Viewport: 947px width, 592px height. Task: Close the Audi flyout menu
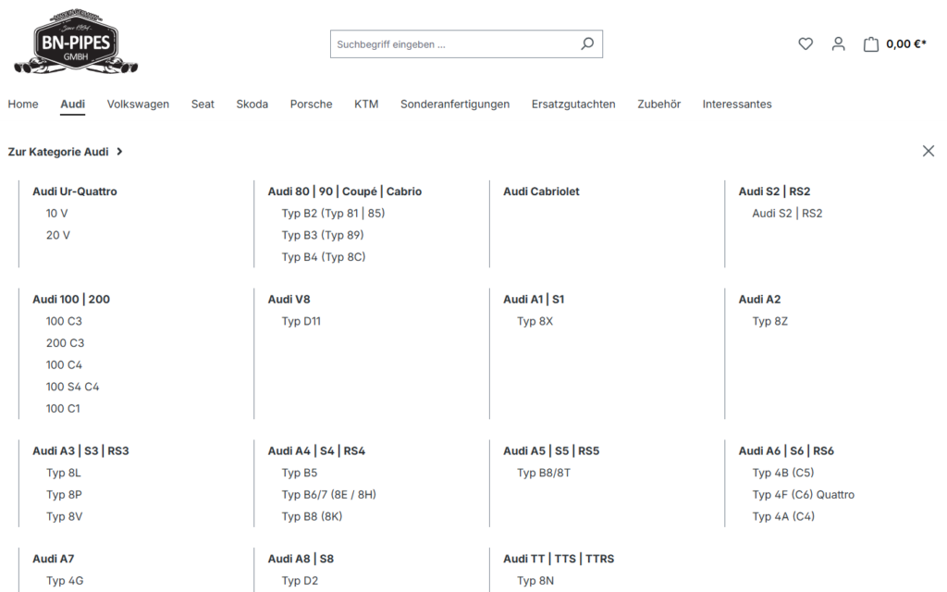929,151
